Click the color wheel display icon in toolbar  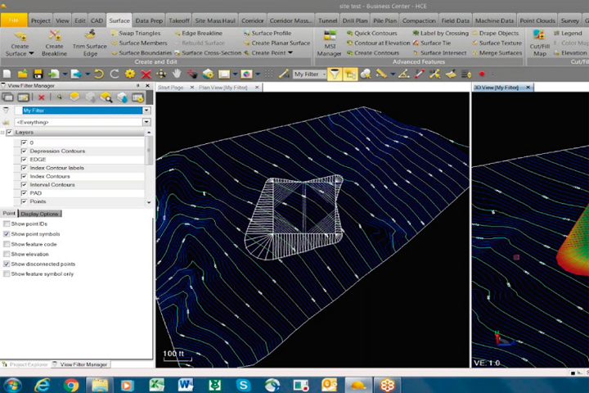point(246,74)
